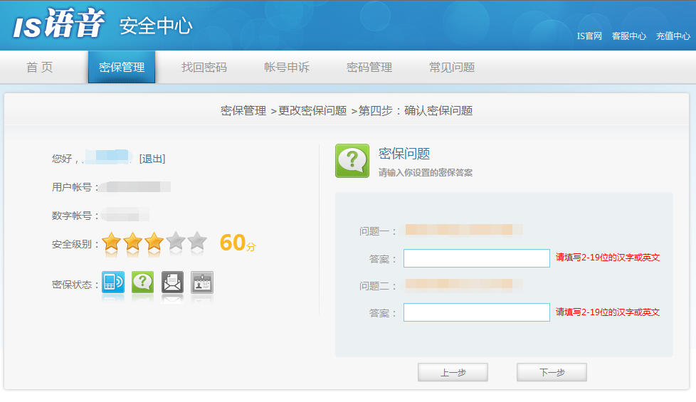Click the 安全中心 title text
The height and width of the screenshot is (402, 696).
pyautogui.click(x=156, y=26)
